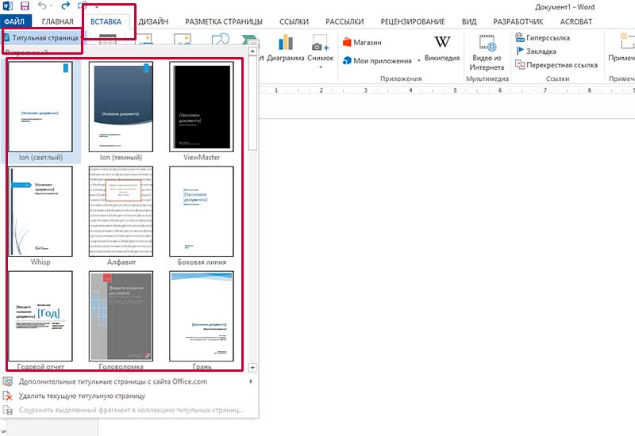635x436 pixels.
Task: Expand the Office.com submenu arrow
Action: (251, 381)
